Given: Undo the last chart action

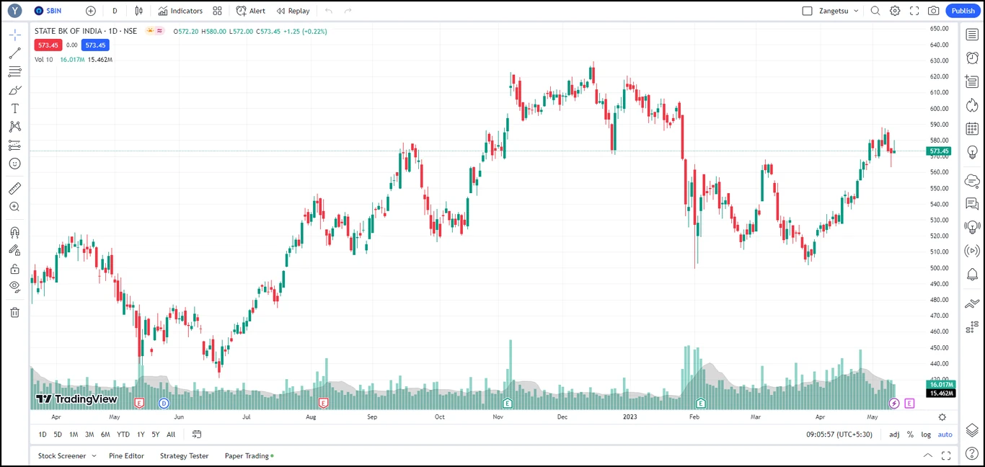Looking at the screenshot, I should tap(329, 11).
